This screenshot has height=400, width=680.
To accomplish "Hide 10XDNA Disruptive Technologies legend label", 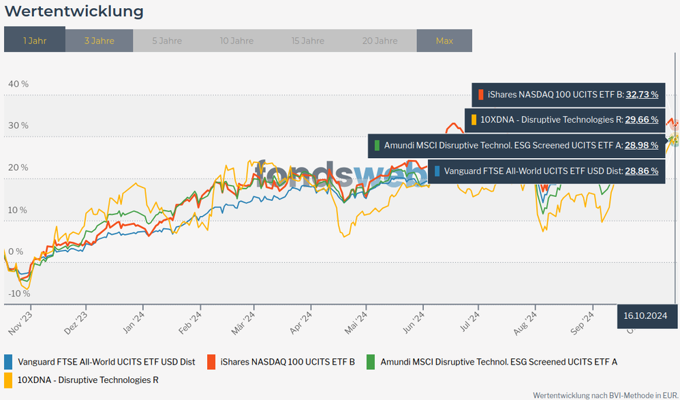I will (x=88, y=380).
